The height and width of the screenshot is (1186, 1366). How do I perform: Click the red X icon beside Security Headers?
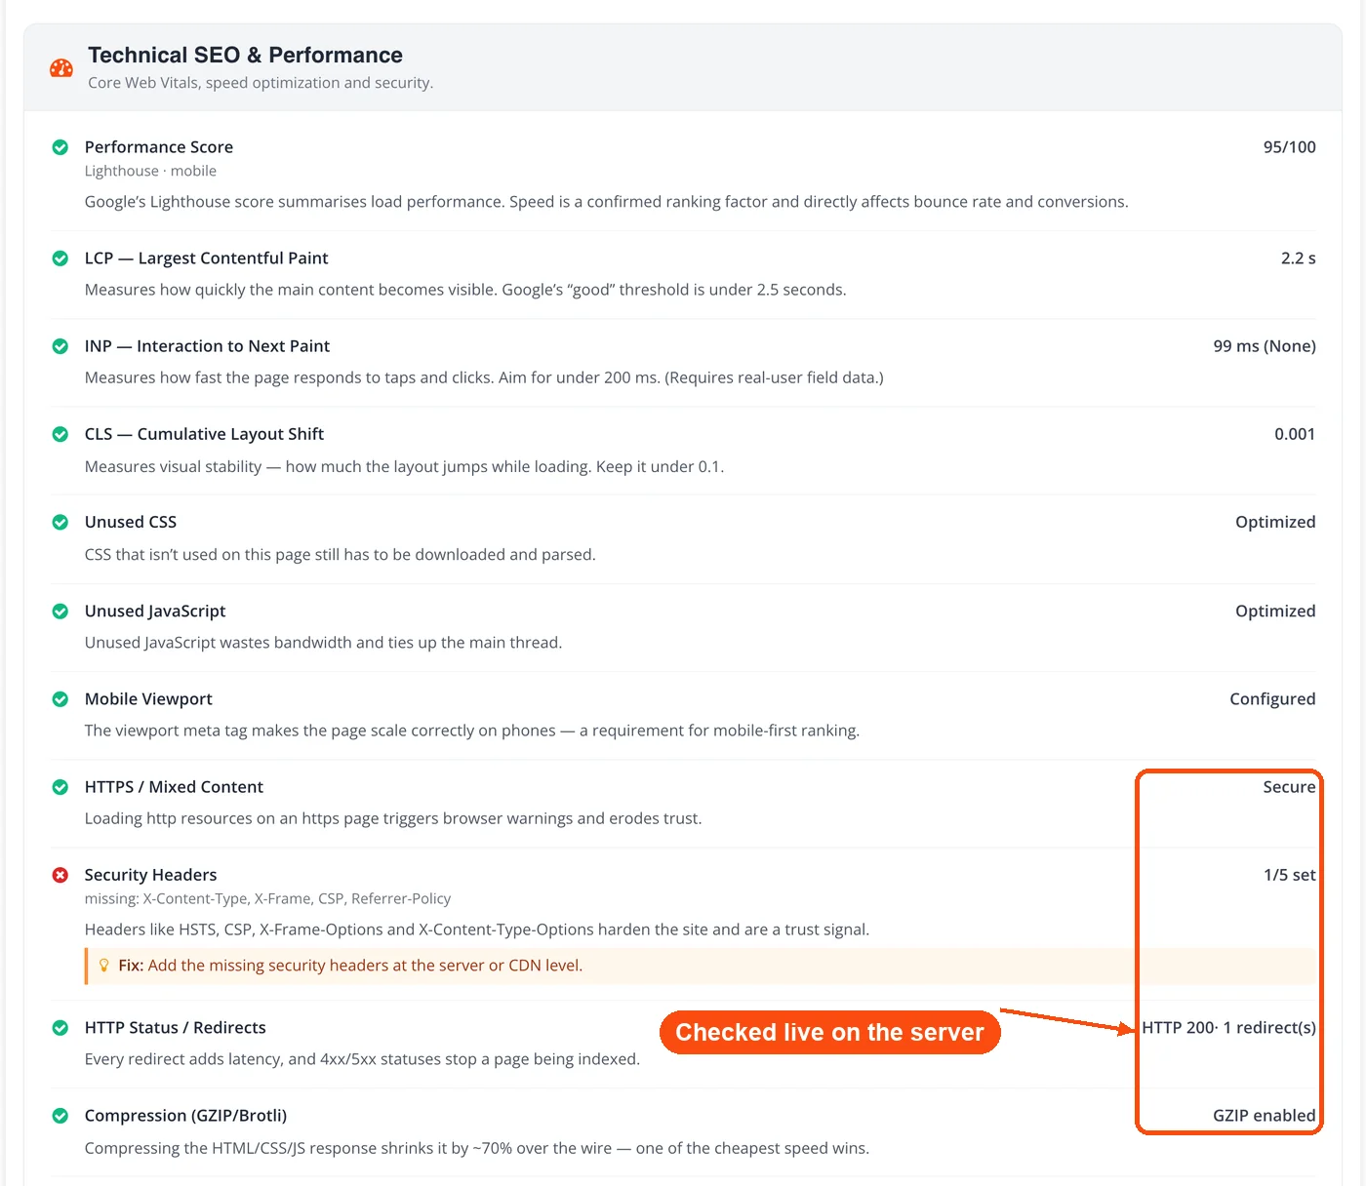coord(60,875)
